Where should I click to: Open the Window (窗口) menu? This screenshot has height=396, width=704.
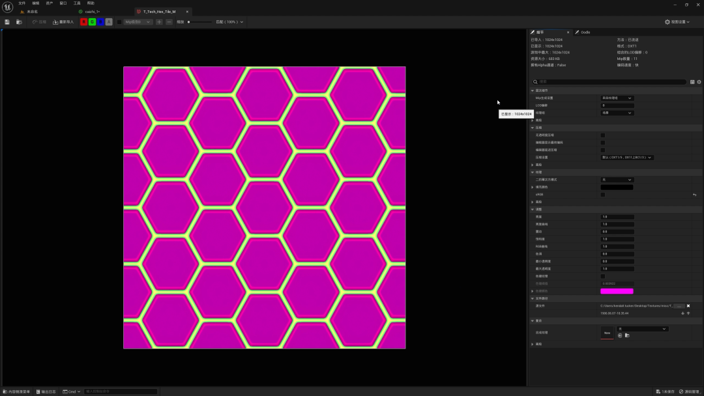pos(63,3)
